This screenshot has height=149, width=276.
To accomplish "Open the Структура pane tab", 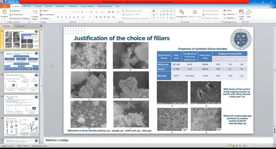I will point(20,26).
